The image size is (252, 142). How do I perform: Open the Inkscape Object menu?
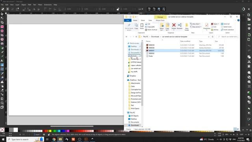pos(24,5)
